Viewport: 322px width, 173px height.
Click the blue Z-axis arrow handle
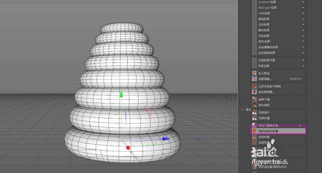click(166, 139)
